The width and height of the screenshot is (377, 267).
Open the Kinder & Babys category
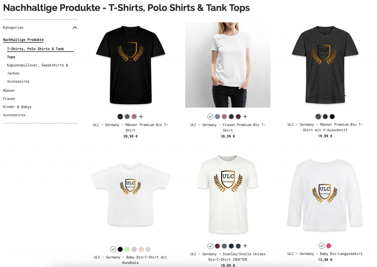(17, 107)
